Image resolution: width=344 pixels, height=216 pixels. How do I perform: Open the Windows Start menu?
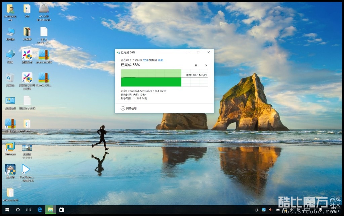pyautogui.click(x=7, y=210)
